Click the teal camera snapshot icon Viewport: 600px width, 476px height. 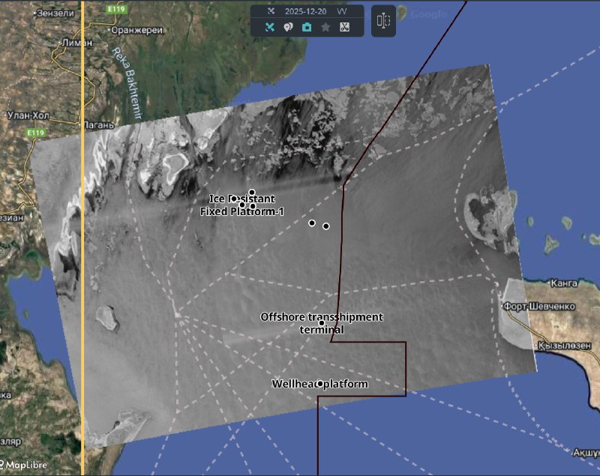(307, 27)
